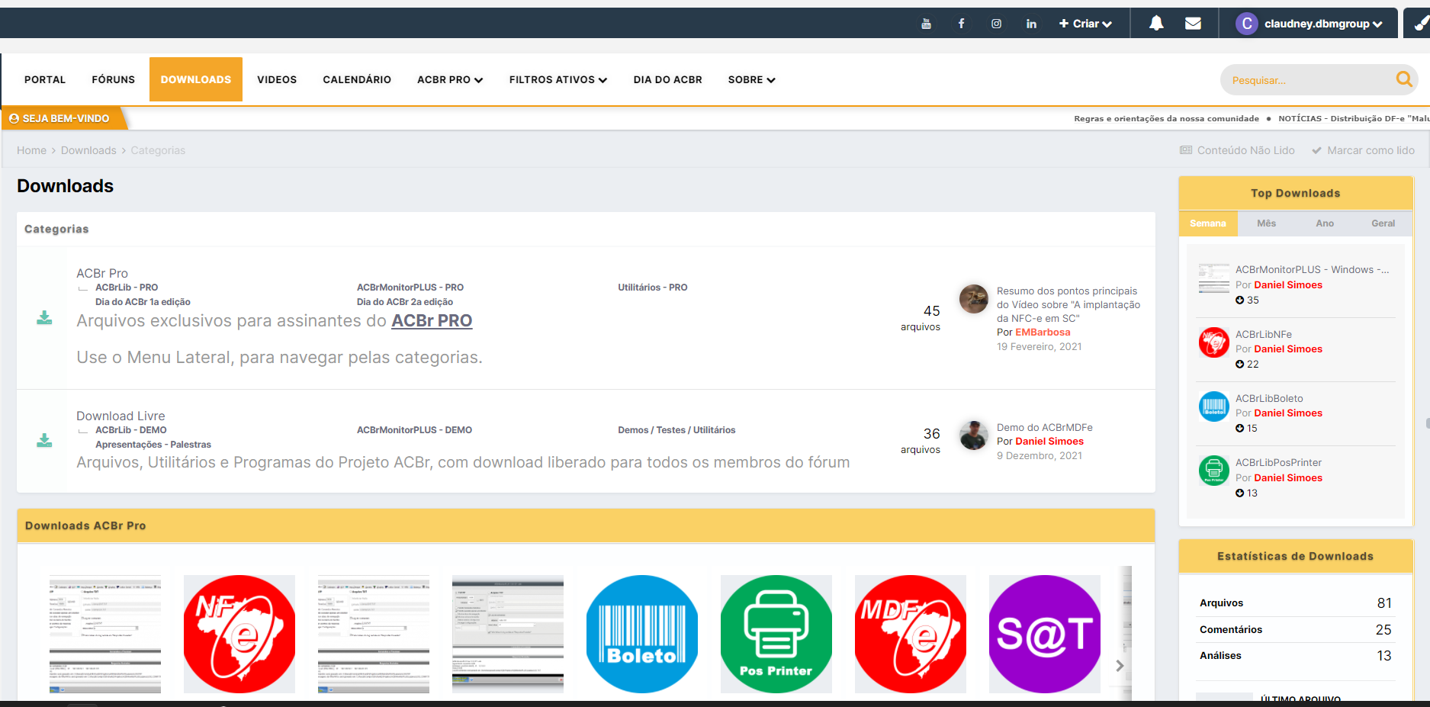
Task: Select the DOWNLOADS menu item
Action: click(196, 79)
